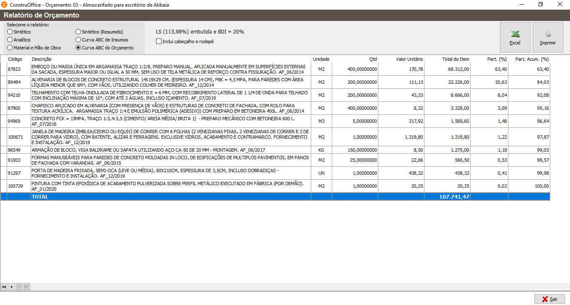Image resolution: width=570 pixels, height=305 pixels.
Task: Select row with code 100671
Action: click(275, 137)
